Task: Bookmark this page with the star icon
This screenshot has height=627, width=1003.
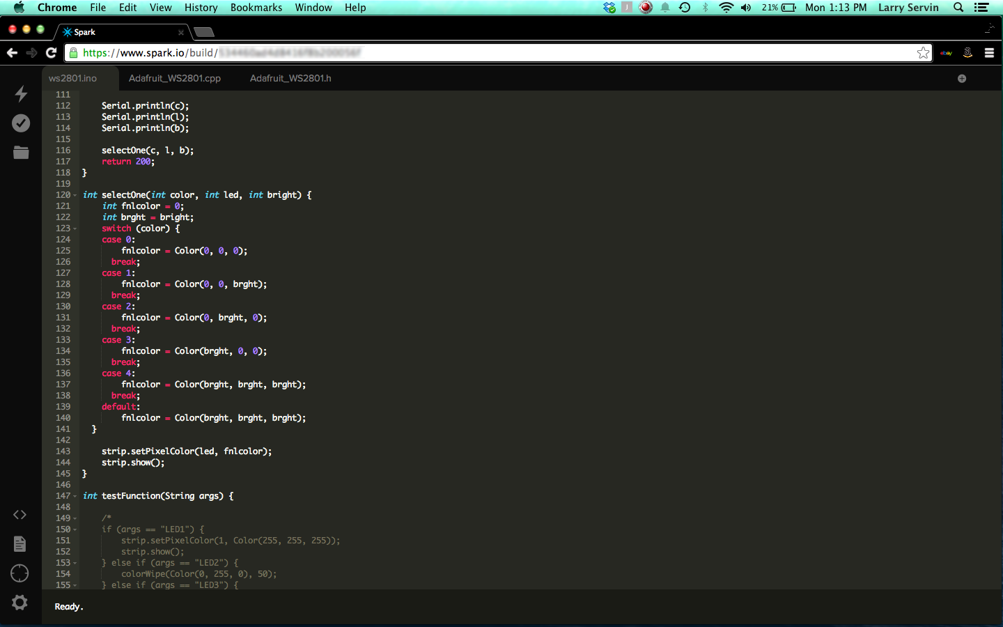Action: point(923,53)
